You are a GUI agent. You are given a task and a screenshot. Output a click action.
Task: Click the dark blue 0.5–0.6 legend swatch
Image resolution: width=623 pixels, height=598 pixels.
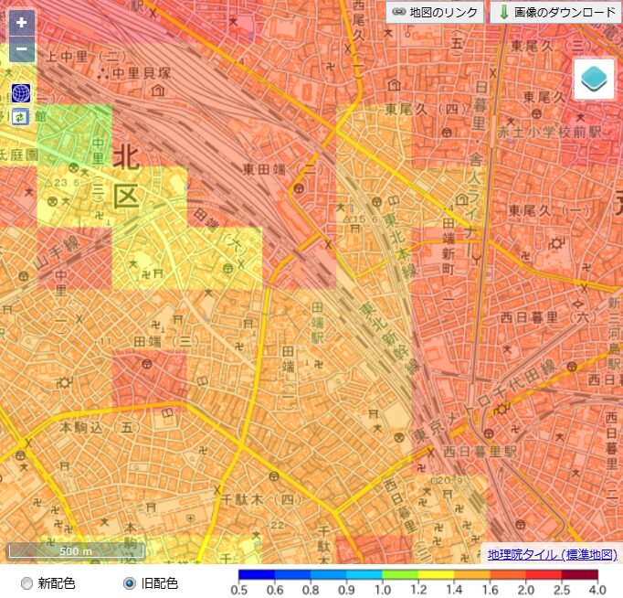tap(255, 574)
